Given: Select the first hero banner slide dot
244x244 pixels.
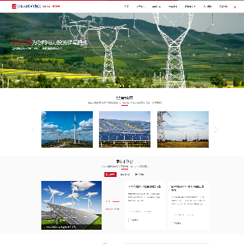Looking at the screenshot, I should pyautogui.click(x=121, y=86).
